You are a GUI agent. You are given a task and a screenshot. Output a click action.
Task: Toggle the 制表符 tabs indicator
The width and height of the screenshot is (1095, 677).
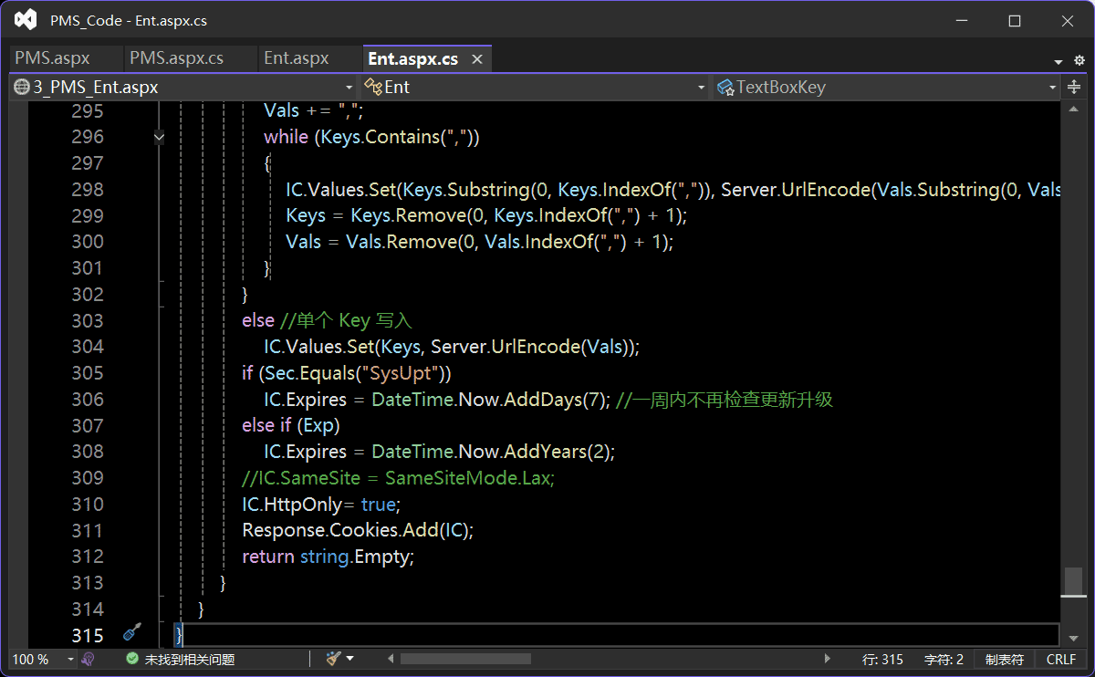1004,659
